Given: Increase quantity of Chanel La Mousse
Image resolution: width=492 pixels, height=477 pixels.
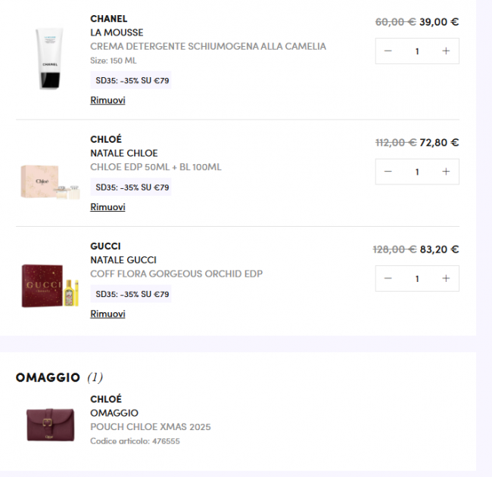Looking at the screenshot, I should tap(446, 51).
